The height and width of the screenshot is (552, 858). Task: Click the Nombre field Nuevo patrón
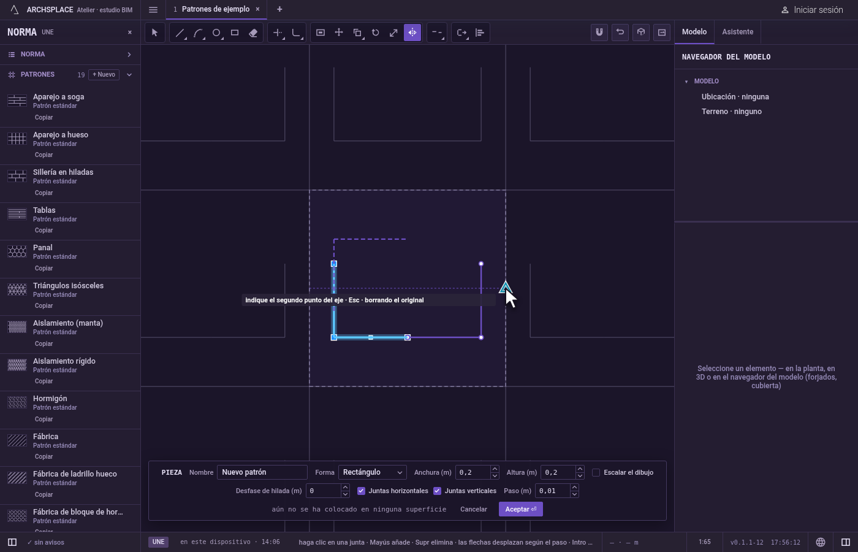pyautogui.click(x=262, y=472)
